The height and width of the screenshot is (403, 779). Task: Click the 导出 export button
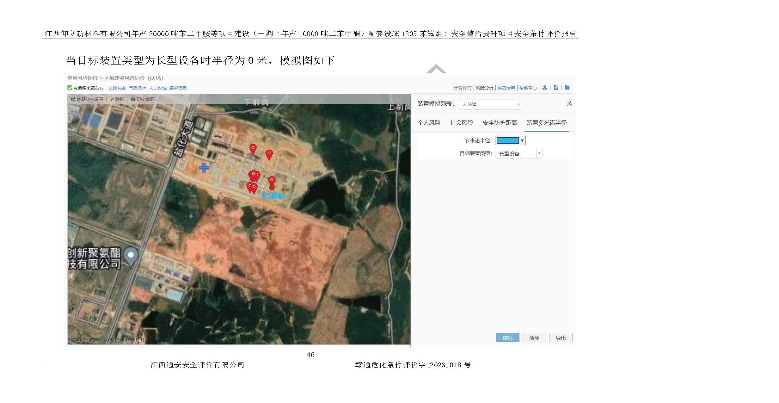tap(561, 338)
